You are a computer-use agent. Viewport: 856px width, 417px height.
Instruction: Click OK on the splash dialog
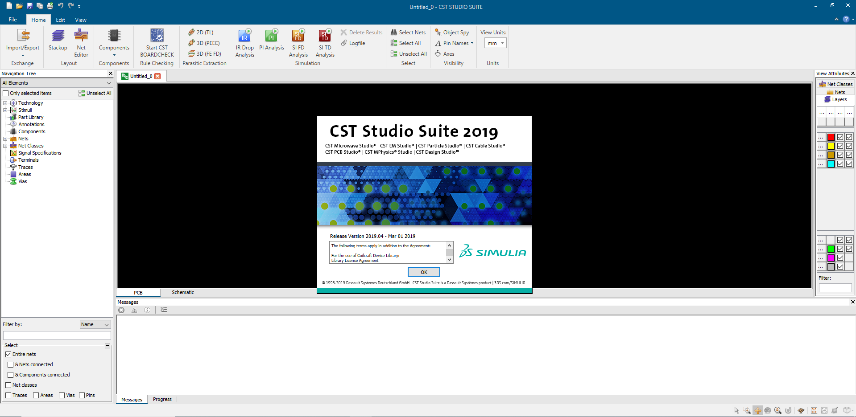click(x=424, y=272)
